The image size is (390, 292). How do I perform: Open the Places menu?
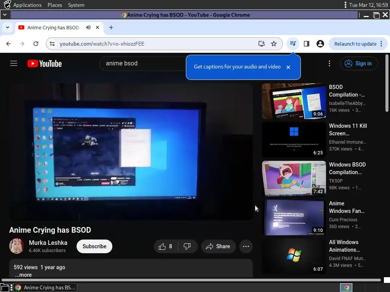[55, 5]
